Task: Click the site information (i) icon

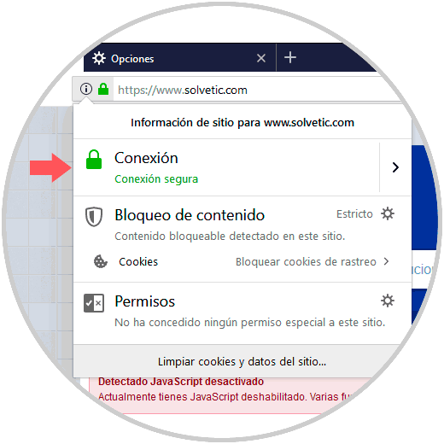Action: 86,89
